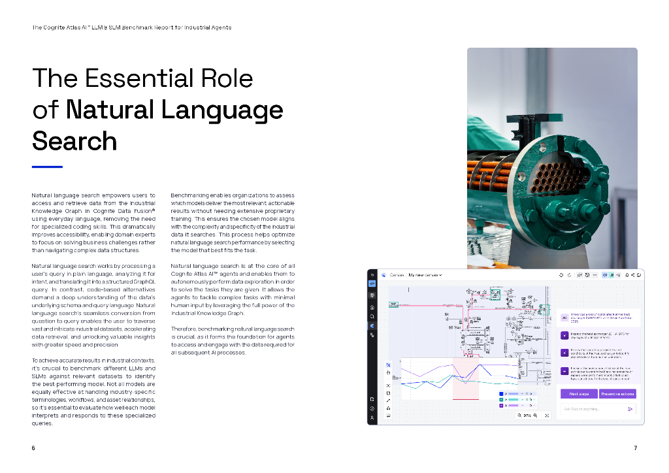Open the user profile icon in sidebar
This screenshot has width=669, height=473.
pos(372,418)
